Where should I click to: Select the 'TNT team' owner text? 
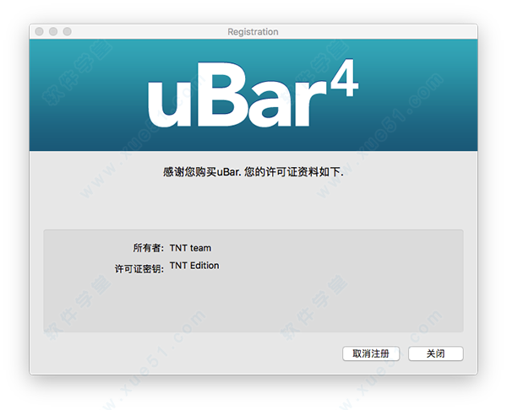click(x=190, y=248)
